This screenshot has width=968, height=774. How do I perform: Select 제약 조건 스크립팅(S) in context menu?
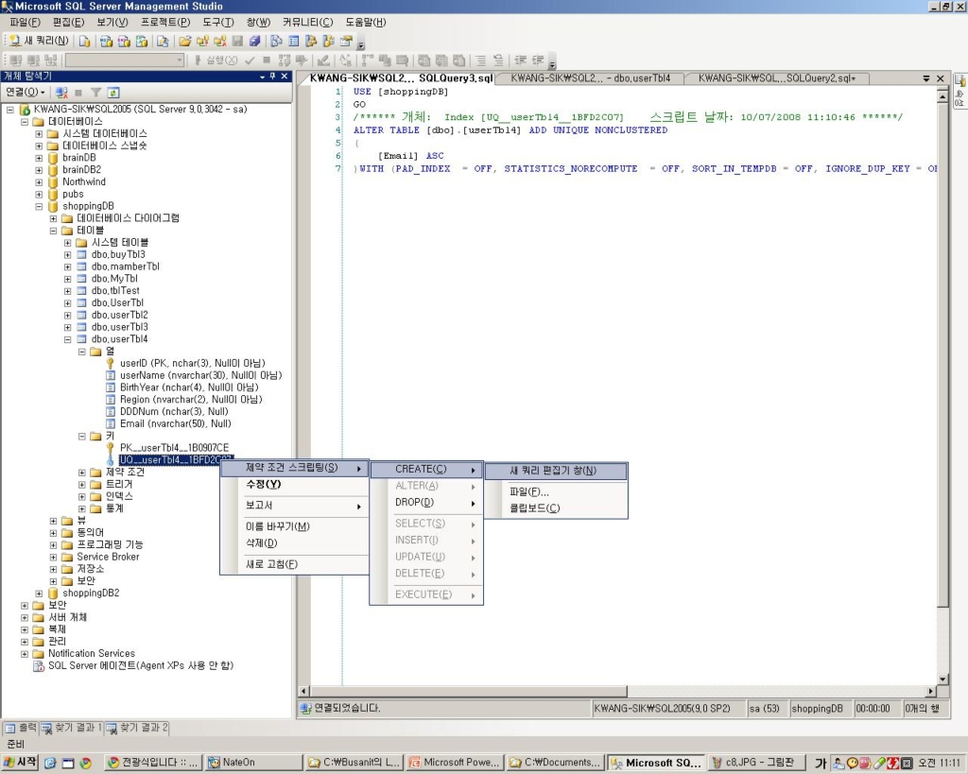click(295, 468)
